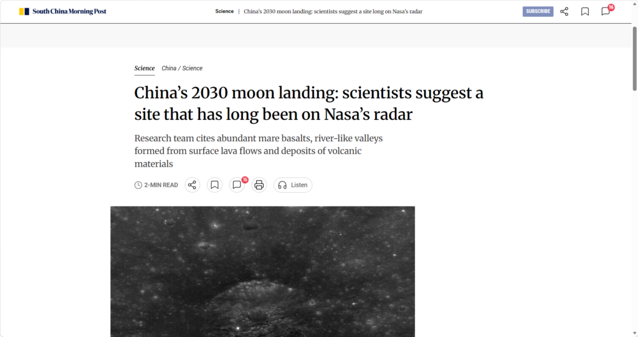Image resolution: width=638 pixels, height=337 pixels.
Task: Open the Science section link in the header
Action: coord(224,11)
